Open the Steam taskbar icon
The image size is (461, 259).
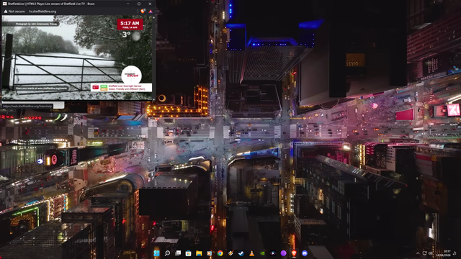(x=241, y=253)
